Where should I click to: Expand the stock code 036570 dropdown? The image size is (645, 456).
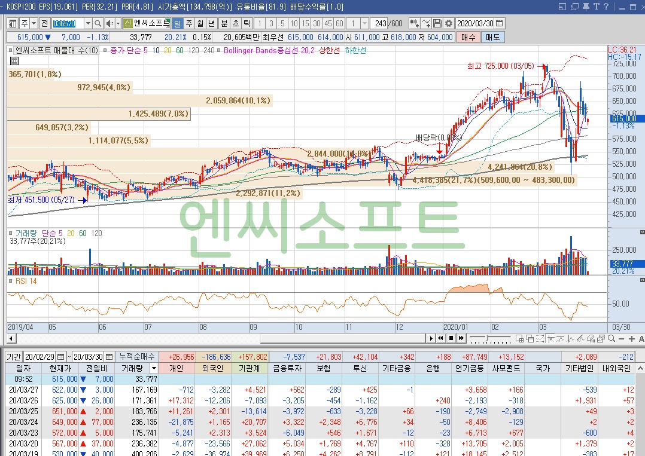tap(87, 23)
